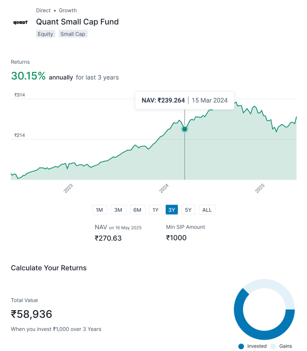Select the 1M time range
The height and width of the screenshot is (351, 307).
point(100,210)
